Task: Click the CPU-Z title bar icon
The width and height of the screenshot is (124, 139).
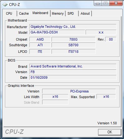Action: click(5, 5)
